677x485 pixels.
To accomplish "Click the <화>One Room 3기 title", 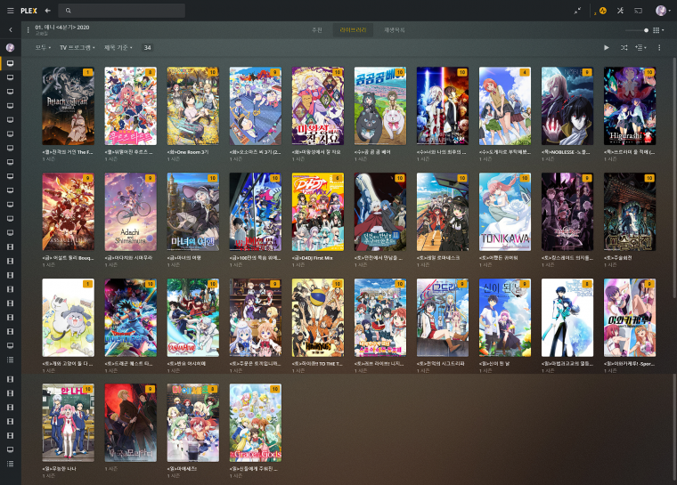I will coord(188,152).
